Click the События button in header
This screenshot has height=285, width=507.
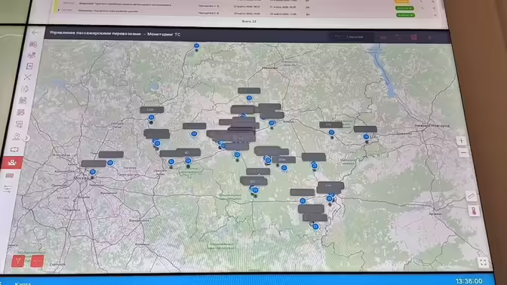click(352, 37)
